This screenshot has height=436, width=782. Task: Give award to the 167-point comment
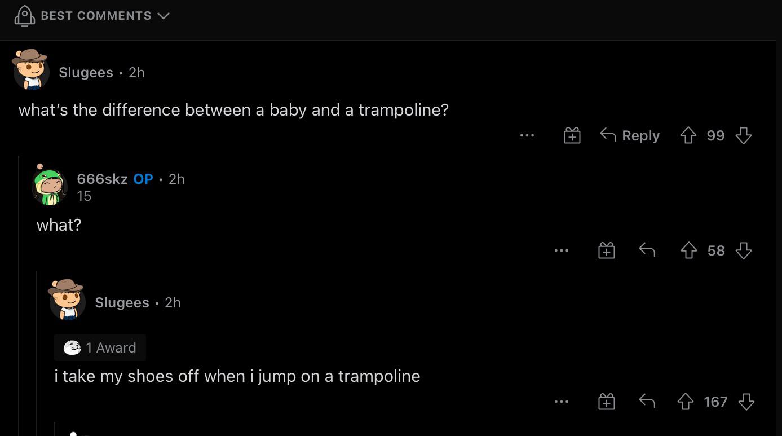(606, 402)
